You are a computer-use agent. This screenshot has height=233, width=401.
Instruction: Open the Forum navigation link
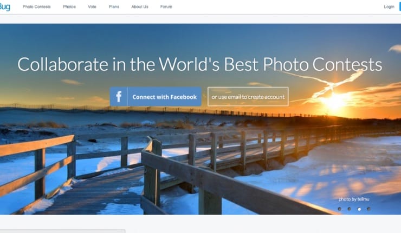[166, 6]
